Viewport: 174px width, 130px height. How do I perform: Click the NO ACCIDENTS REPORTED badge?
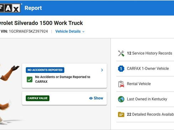pyautogui.click(x=45, y=70)
